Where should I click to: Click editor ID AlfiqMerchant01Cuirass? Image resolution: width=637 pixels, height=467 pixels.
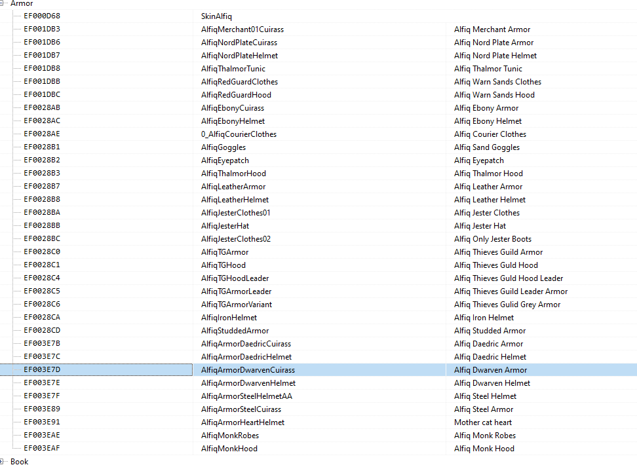click(x=242, y=29)
